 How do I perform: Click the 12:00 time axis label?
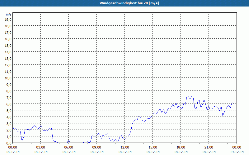pos(125,148)
